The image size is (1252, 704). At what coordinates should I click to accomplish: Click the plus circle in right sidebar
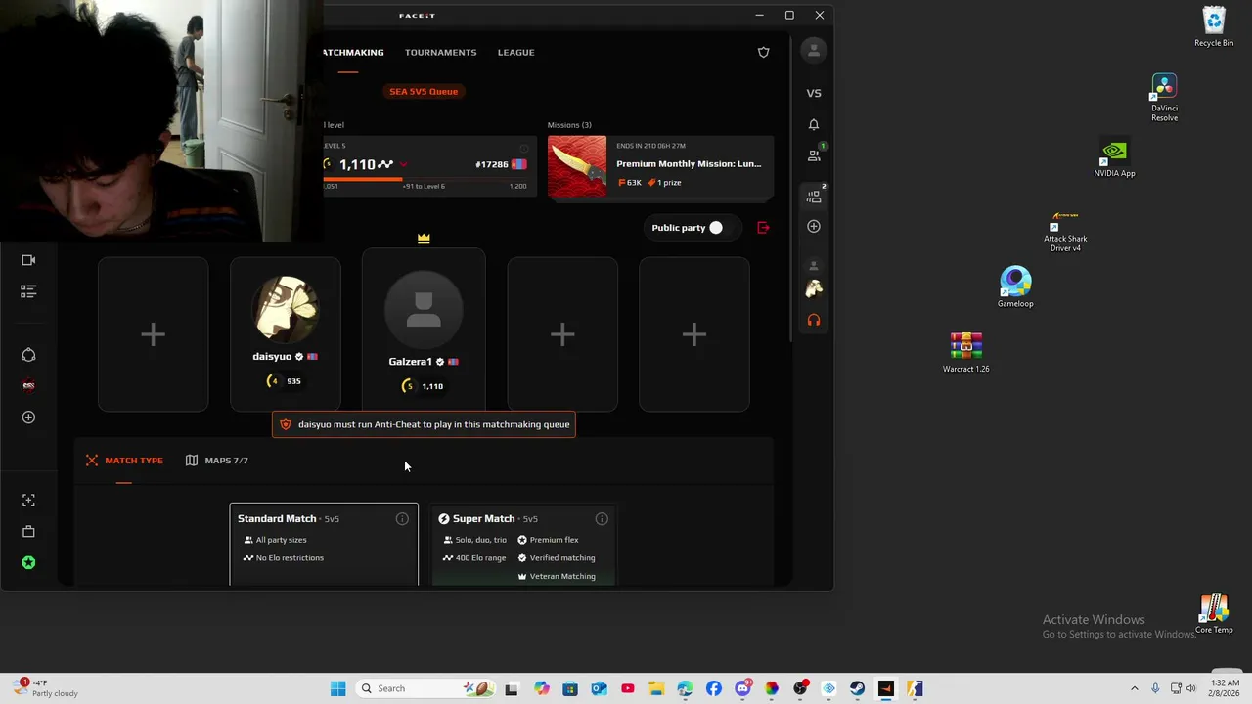click(814, 226)
